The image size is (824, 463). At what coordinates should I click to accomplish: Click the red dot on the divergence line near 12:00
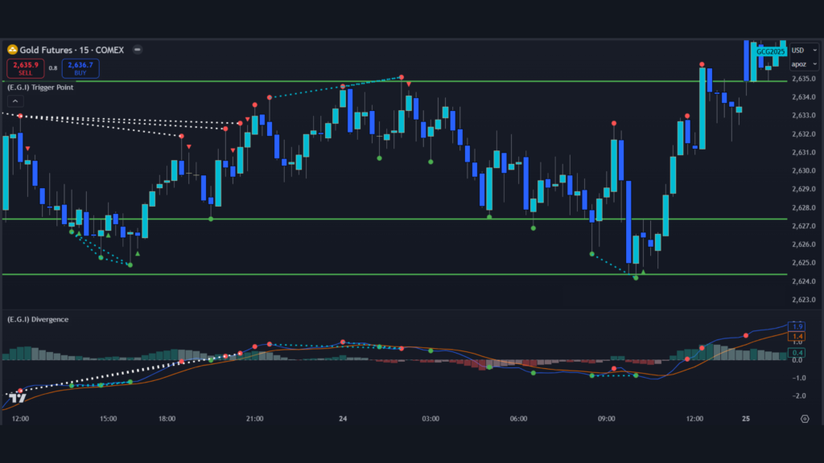[702, 347]
